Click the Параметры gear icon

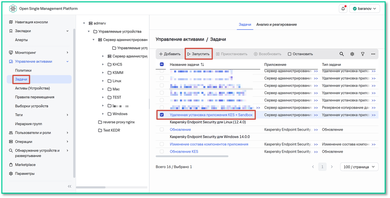pyautogui.click(x=11, y=174)
